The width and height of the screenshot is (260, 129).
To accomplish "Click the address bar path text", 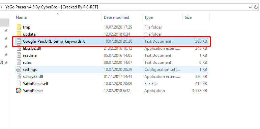I will point(52,7).
